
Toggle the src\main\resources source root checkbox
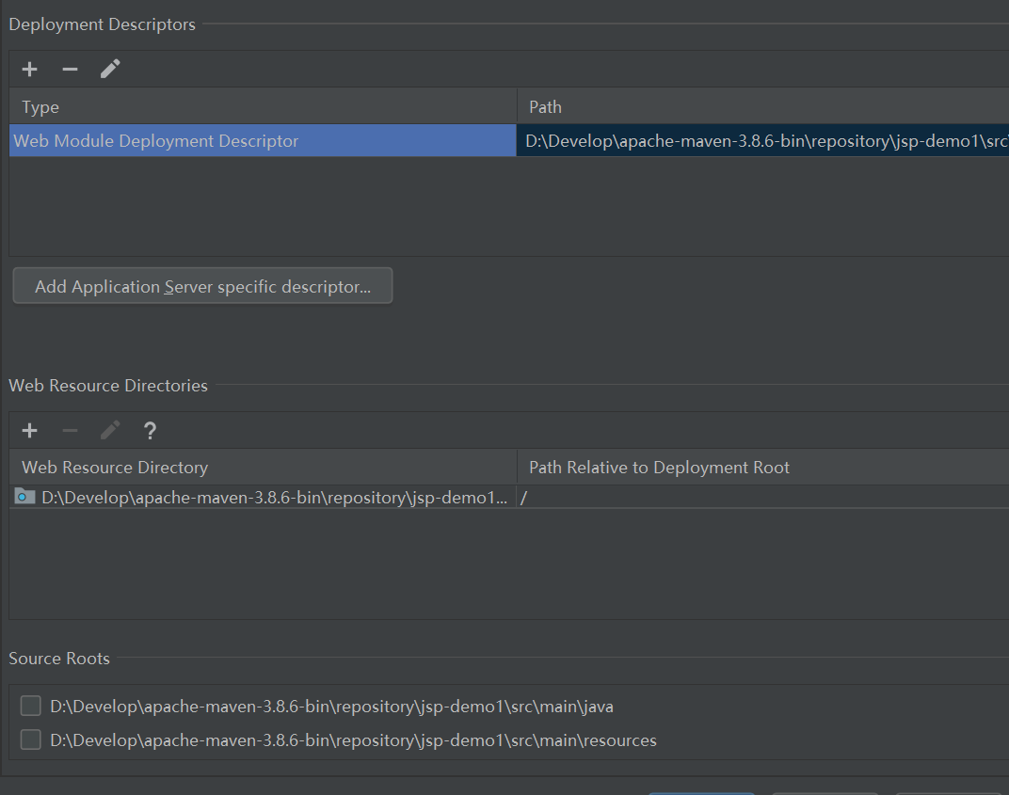click(31, 739)
